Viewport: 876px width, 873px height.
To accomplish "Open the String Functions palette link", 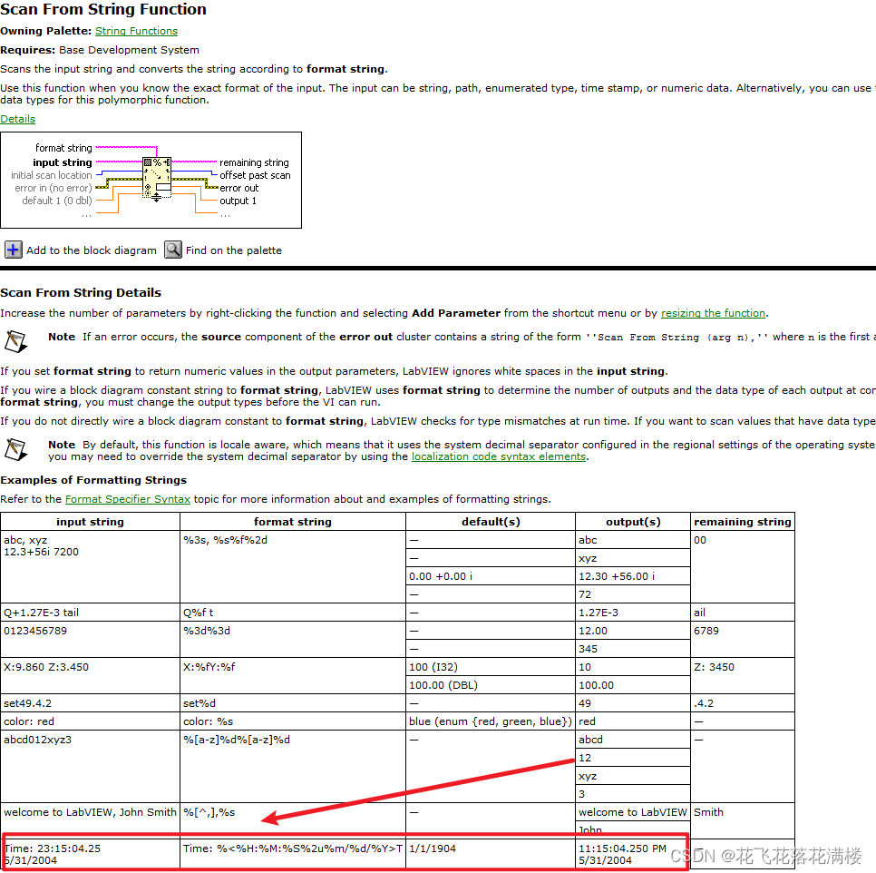I will point(136,31).
